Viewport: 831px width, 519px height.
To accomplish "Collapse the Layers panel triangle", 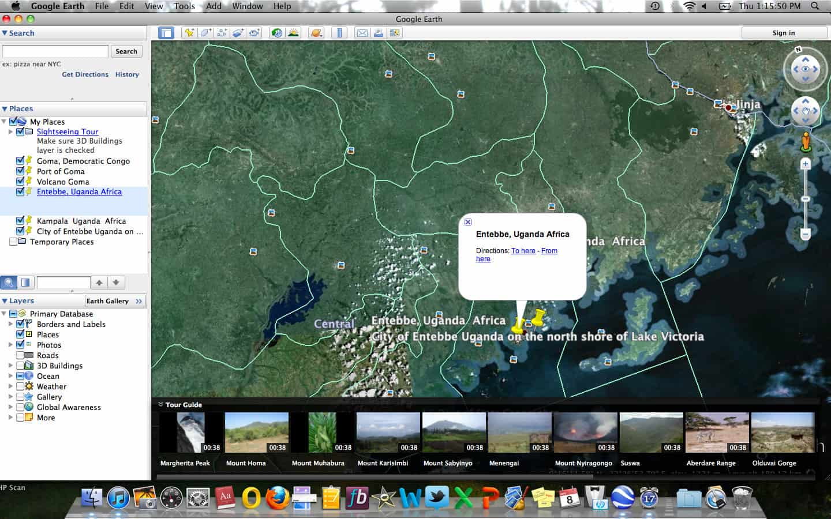I will [5, 300].
